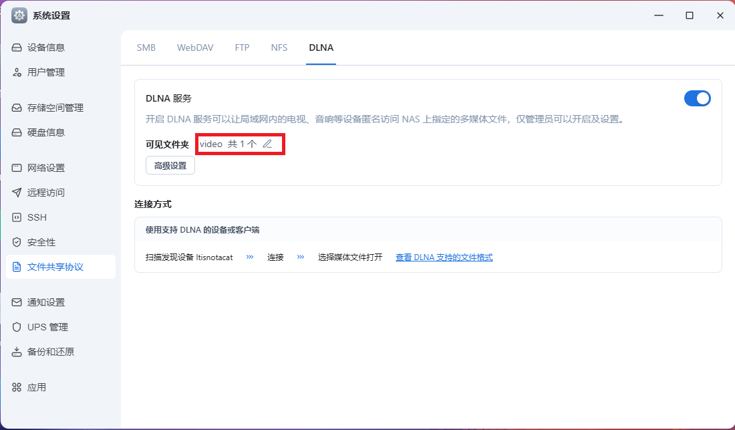Screen dimensions: 735x430
Task: Open the WebDAV tab
Action: click(x=195, y=48)
